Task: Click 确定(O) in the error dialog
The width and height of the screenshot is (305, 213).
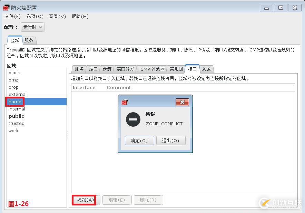Action: coord(139,141)
